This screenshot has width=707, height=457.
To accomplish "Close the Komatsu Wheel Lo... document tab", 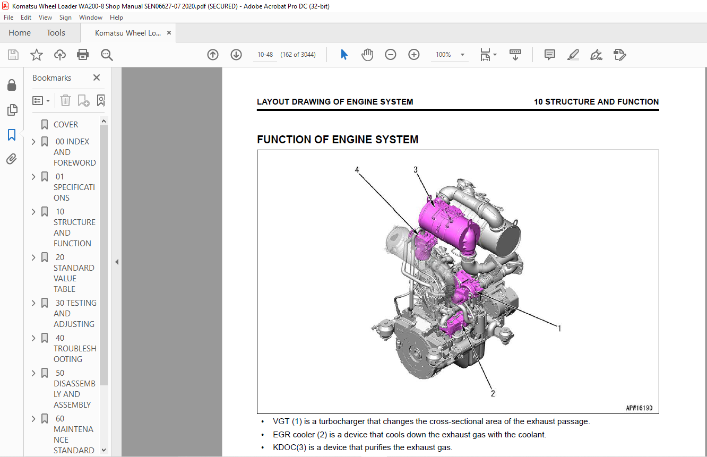I will [x=169, y=33].
